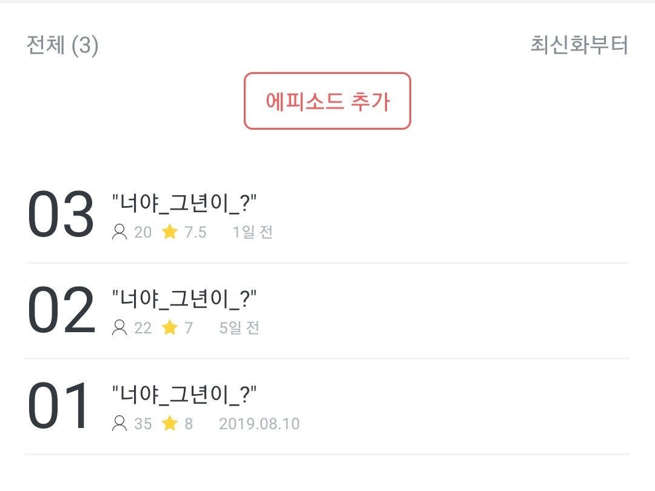Open episode 01 by its large number
This screenshot has width=655, height=491.
pyautogui.click(x=59, y=406)
